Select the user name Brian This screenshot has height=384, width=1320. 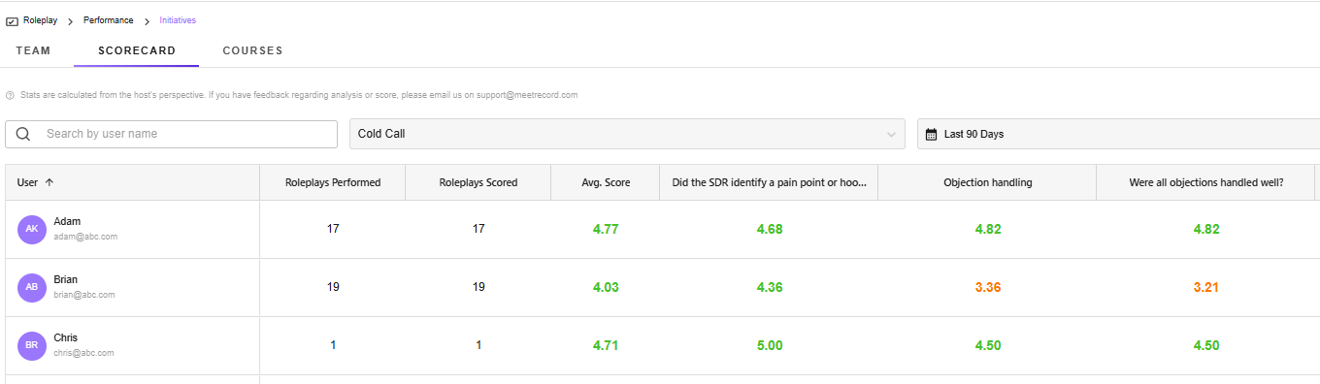[66, 280]
